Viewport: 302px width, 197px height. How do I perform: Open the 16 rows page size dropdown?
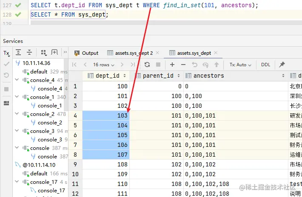click(x=104, y=65)
